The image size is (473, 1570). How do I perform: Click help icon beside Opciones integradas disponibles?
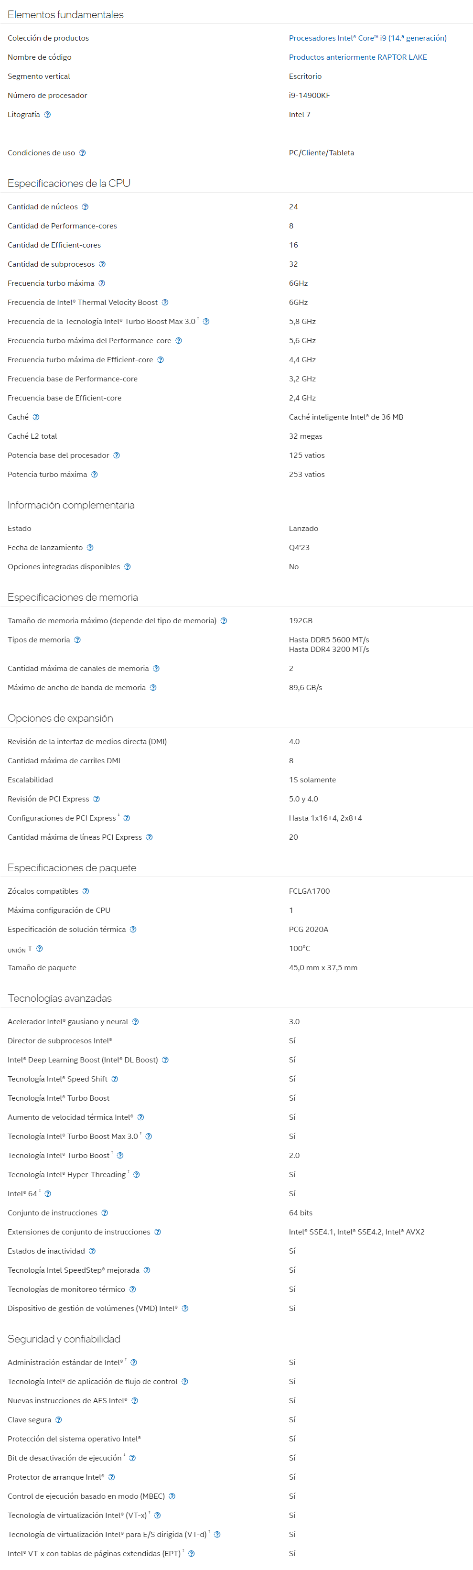pos(128,567)
